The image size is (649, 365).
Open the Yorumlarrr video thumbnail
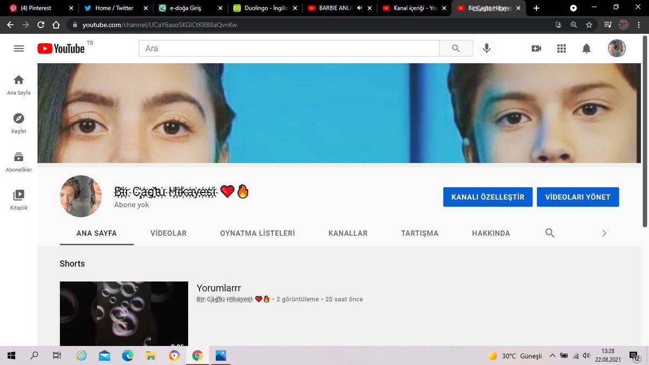click(x=123, y=314)
